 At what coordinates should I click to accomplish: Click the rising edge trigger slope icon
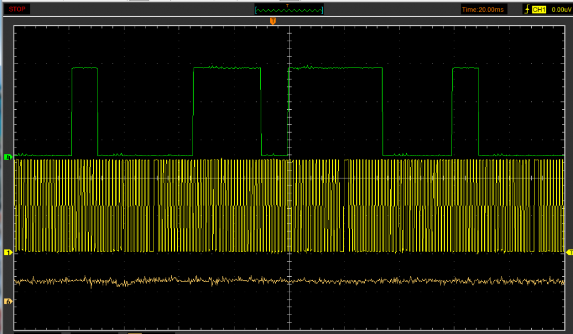coord(527,9)
